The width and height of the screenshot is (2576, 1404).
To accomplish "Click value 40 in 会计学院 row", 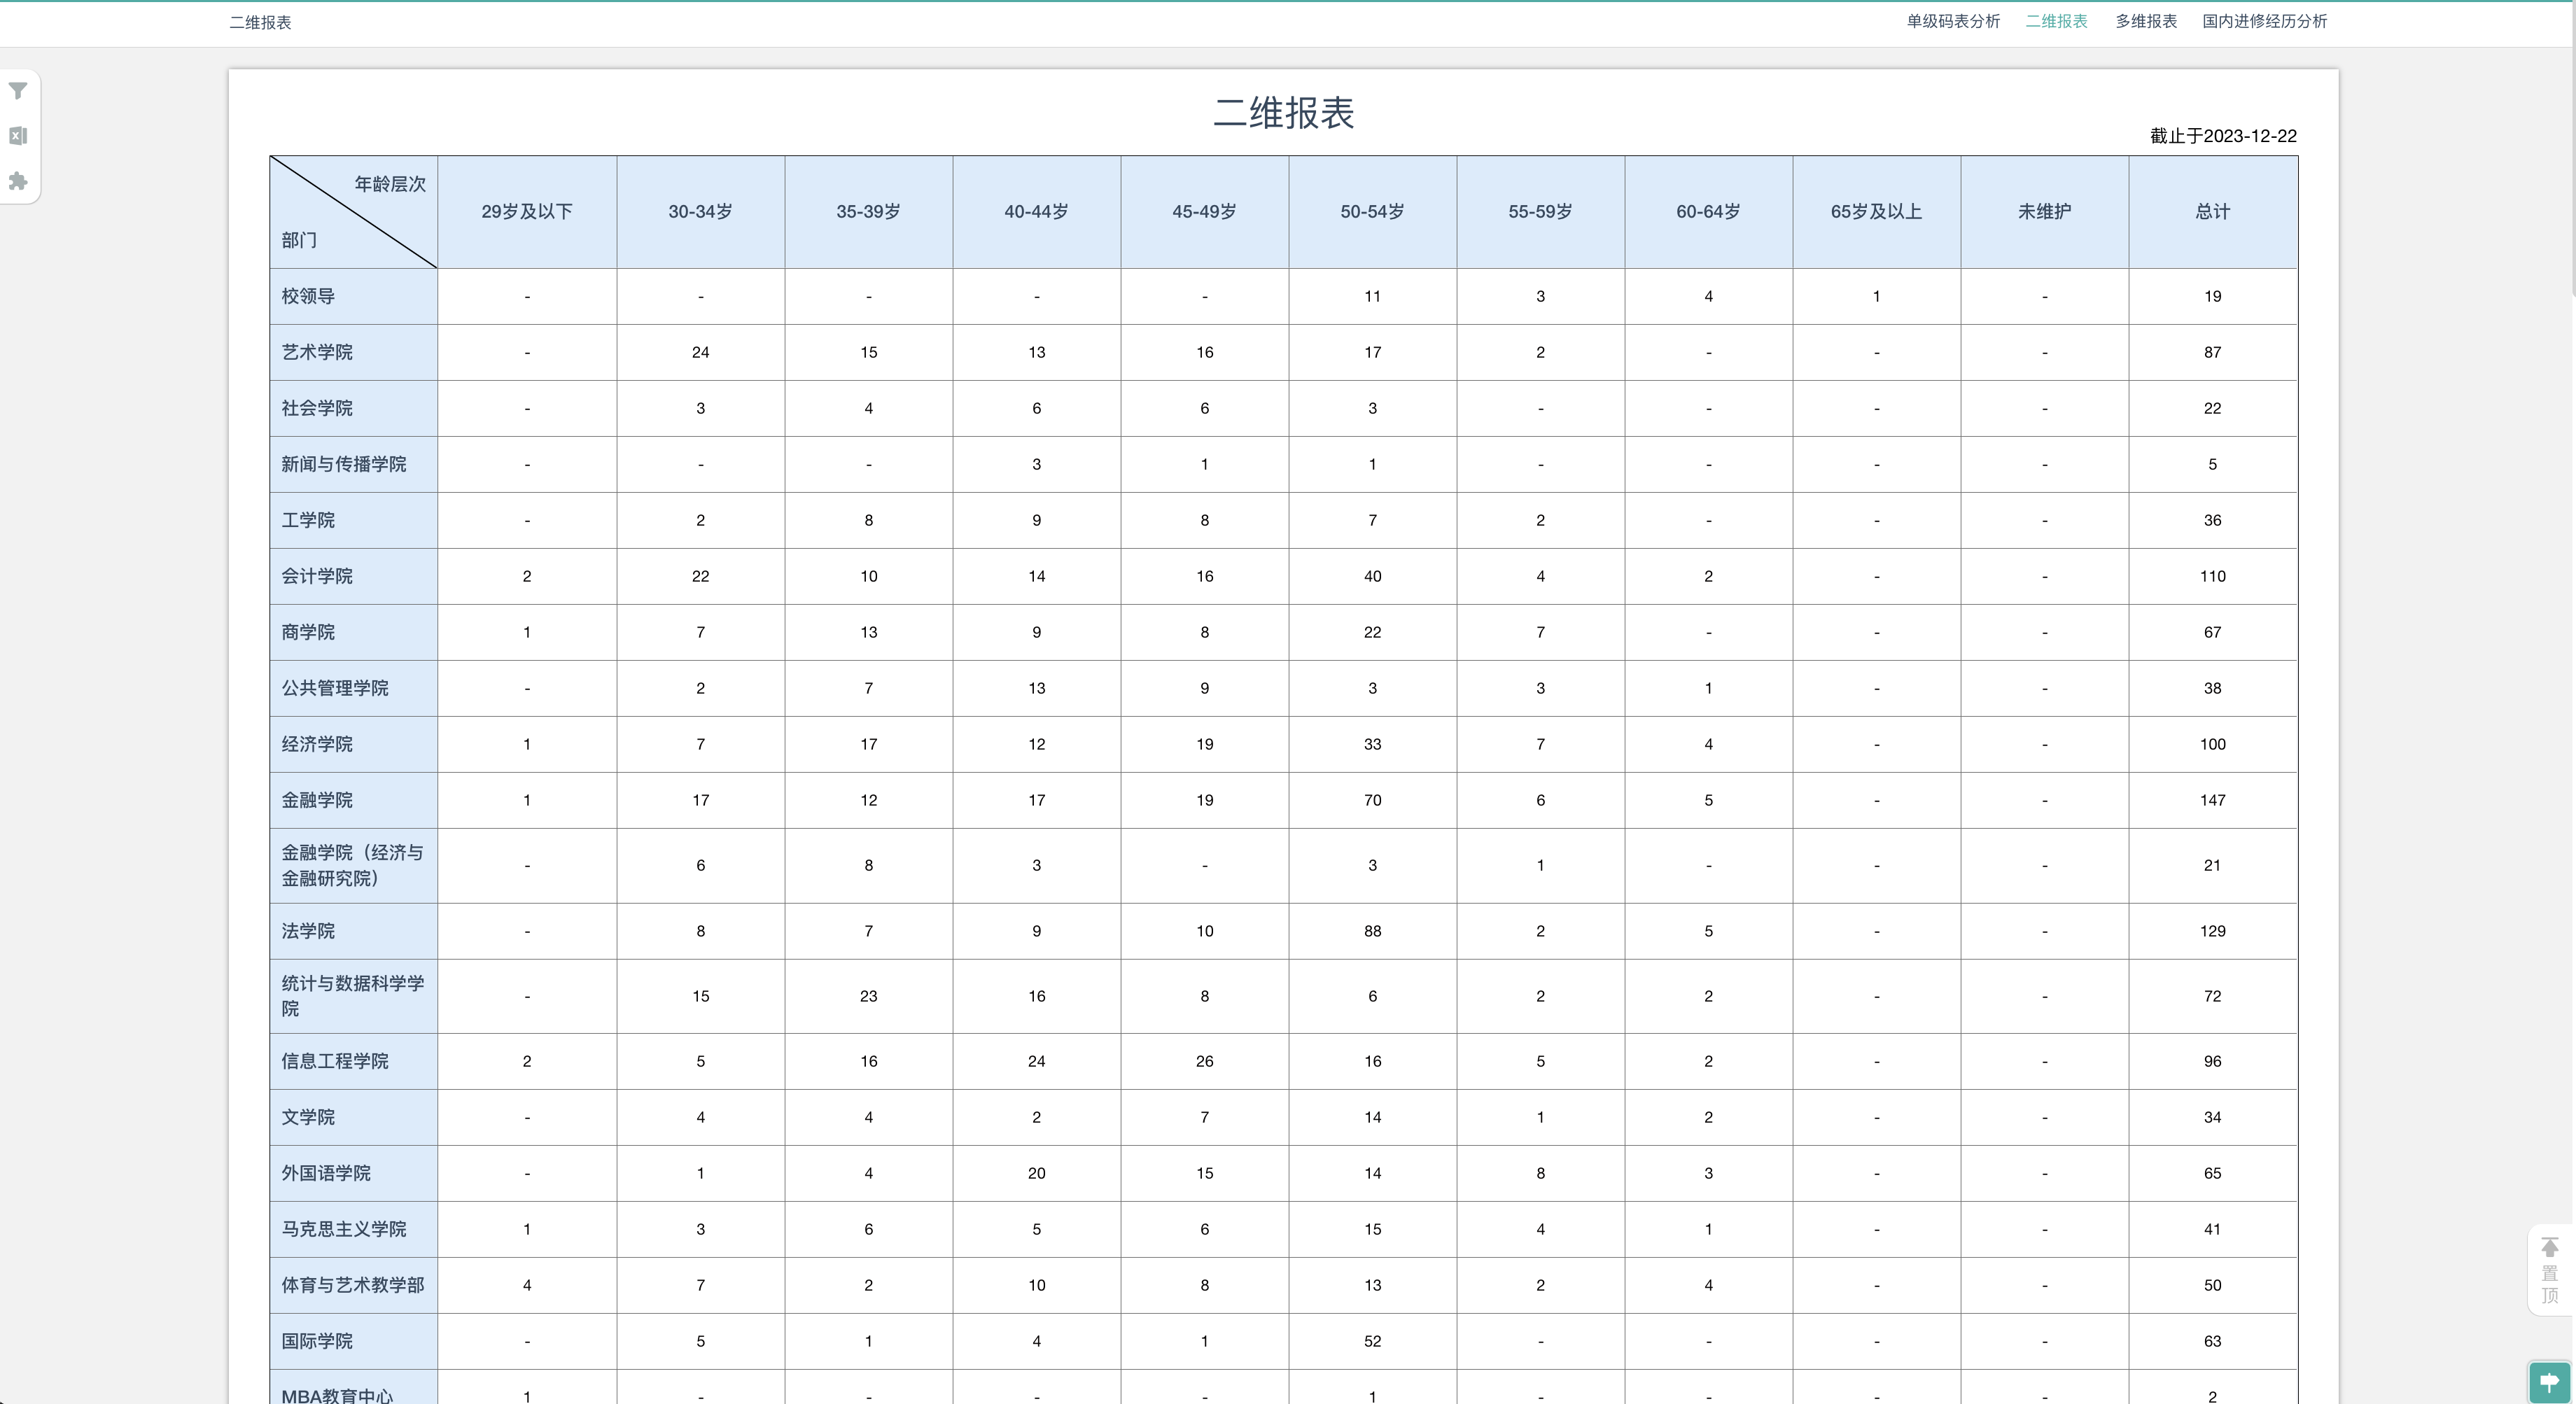I will coord(1373,576).
